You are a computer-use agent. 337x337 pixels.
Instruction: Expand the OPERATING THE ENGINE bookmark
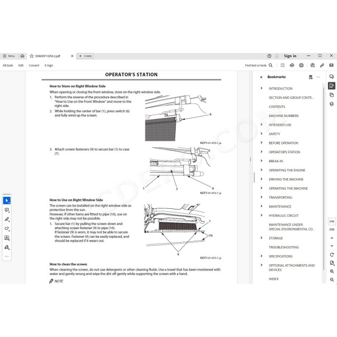261,170
